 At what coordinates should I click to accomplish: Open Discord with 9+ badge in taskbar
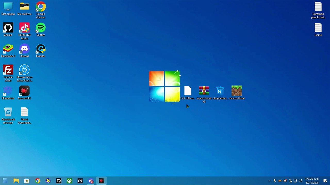(91, 181)
